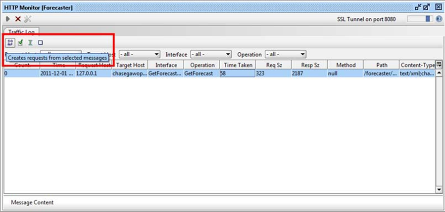Viewport: 445px width, 212px height.
Task: Click the start monitor arrow icon
Action: coord(8,19)
